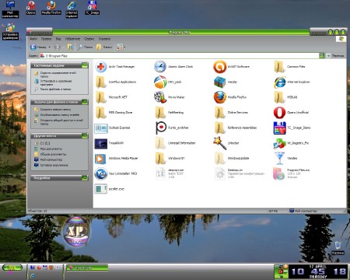Screen dimensions: 350x280
Task: Click the Up folder toolbar button
Action: (x=70, y=47)
